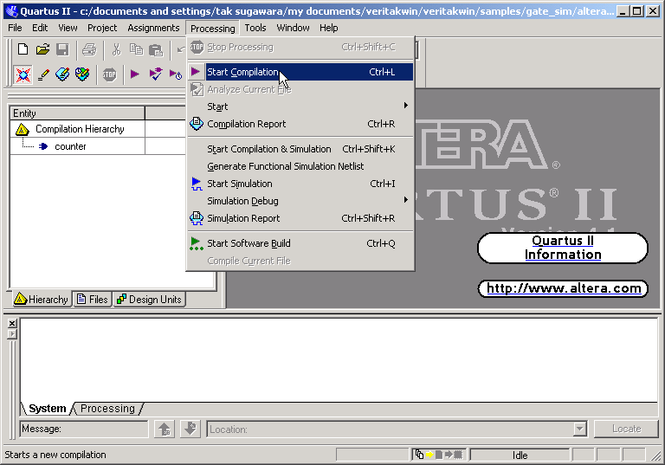This screenshot has height=465, width=665.
Task: Switch to the Hierarchy tab
Action: tap(41, 299)
